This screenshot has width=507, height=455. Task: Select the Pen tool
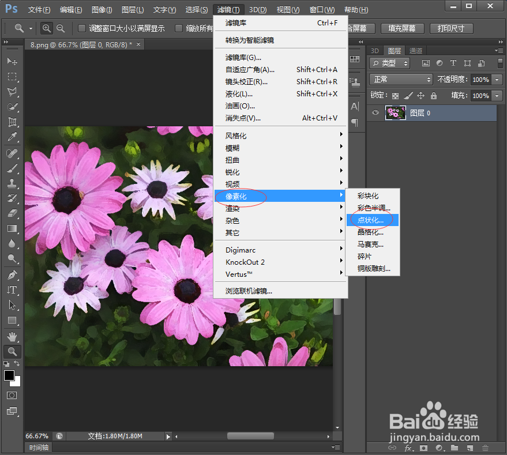click(x=12, y=275)
